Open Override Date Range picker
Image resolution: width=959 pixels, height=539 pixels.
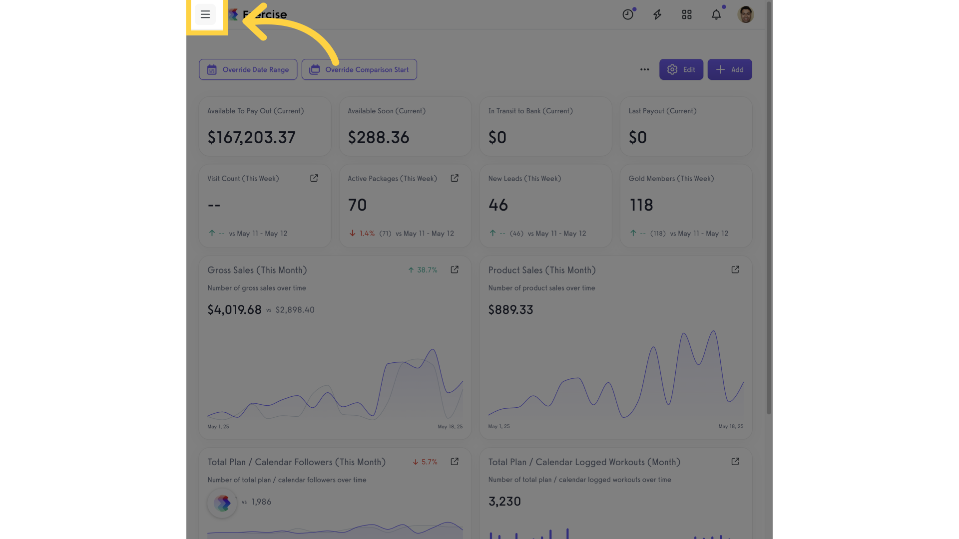point(248,69)
